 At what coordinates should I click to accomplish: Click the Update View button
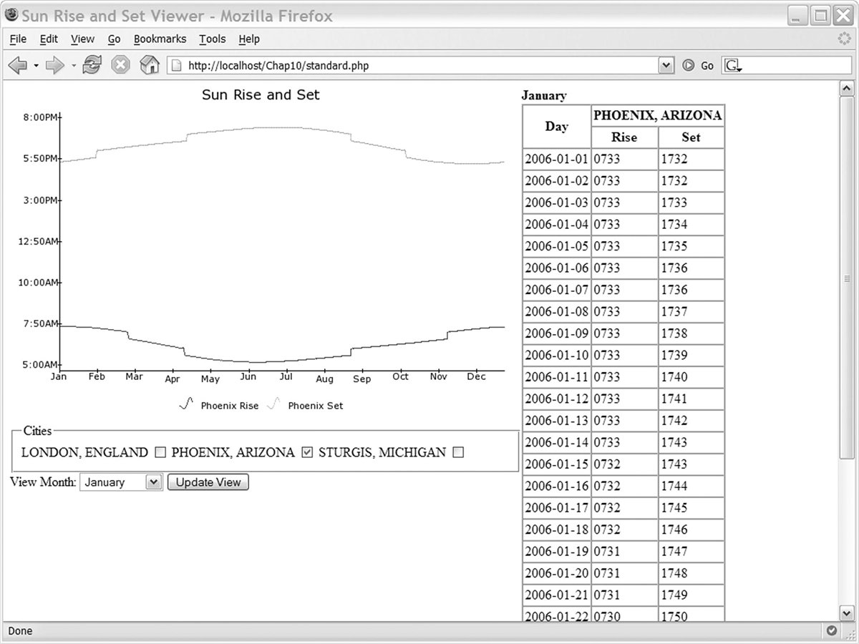(x=208, y=482)
